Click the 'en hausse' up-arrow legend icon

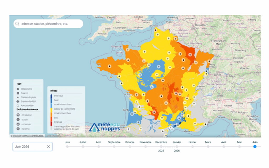[x=18, y=115]
